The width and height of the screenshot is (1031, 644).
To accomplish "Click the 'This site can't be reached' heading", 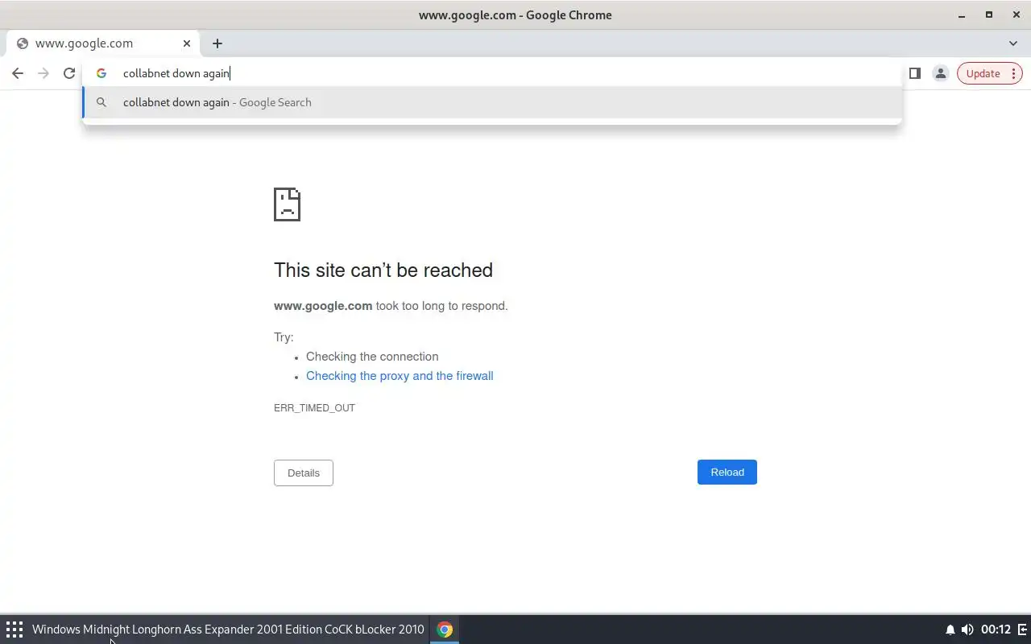I will pyautogui.click(x=383, y=270).
